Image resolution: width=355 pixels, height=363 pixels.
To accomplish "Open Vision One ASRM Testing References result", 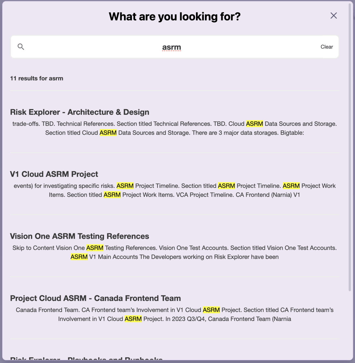I will point(79,236).
